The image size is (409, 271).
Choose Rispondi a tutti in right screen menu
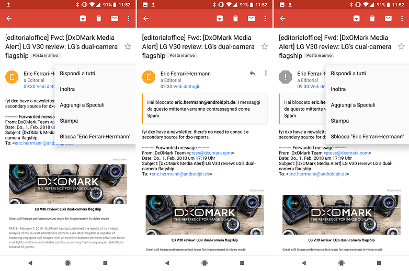(x=367, y=74)
